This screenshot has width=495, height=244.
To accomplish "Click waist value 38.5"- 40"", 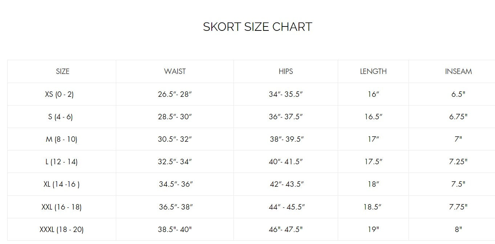I will [x=175, y=229].
